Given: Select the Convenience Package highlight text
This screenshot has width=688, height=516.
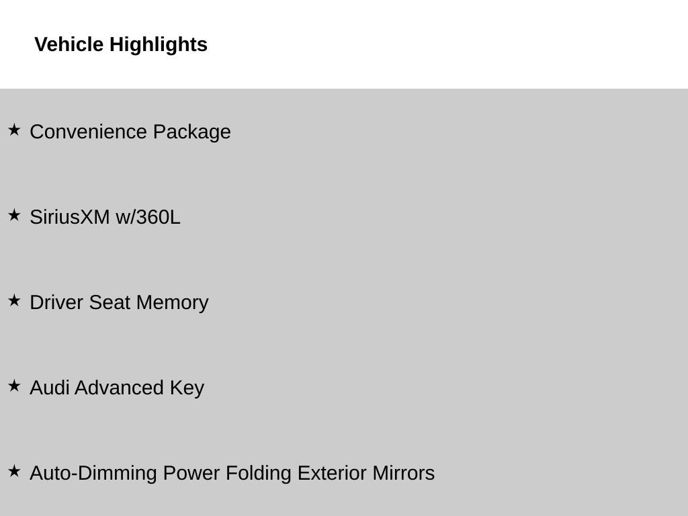Looking at the screenshot, I should click(130, 132).
